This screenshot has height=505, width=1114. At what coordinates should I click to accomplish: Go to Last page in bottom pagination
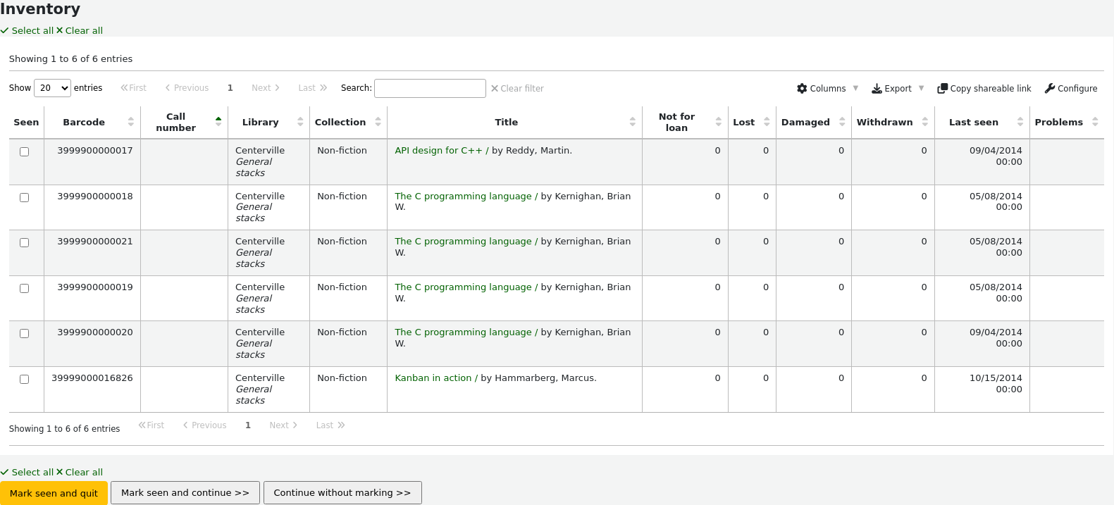(x=330, y=425)
